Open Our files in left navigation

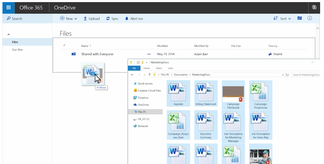click(x=17, y=50)
